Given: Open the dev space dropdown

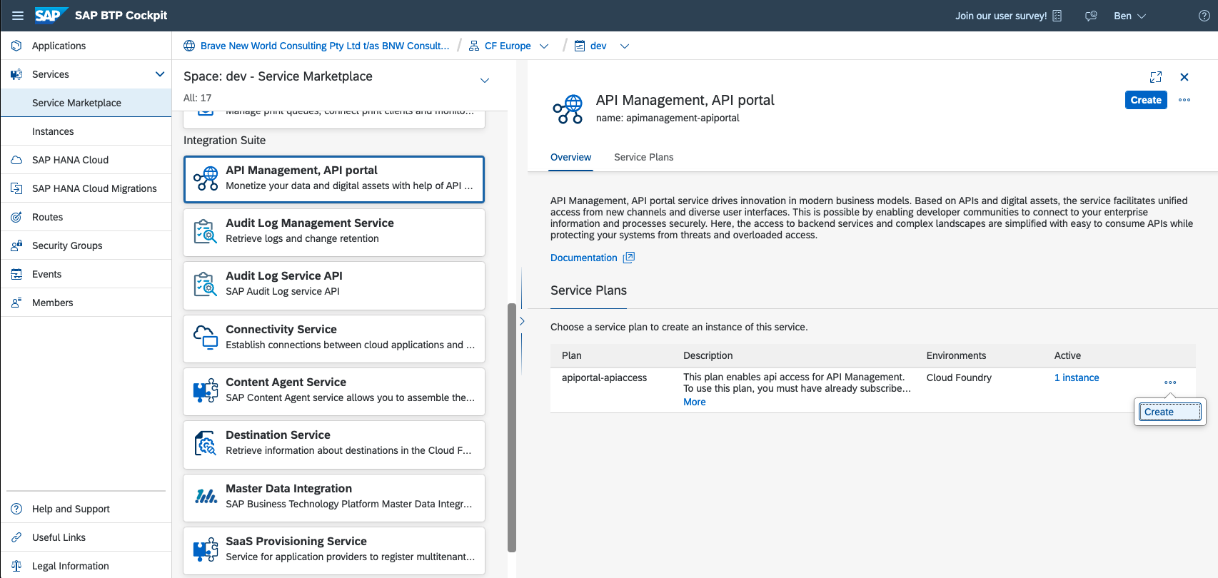Looking at the screenshot, I should [x=625, y=46].
